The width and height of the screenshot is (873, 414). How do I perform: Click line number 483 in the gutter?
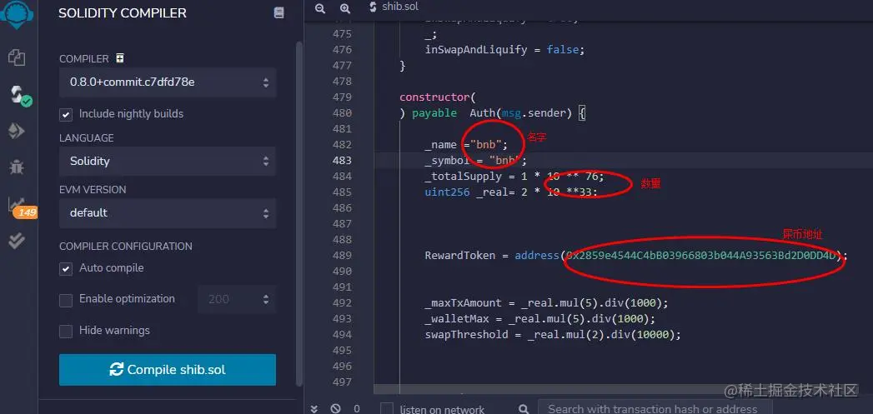(343, 160)
